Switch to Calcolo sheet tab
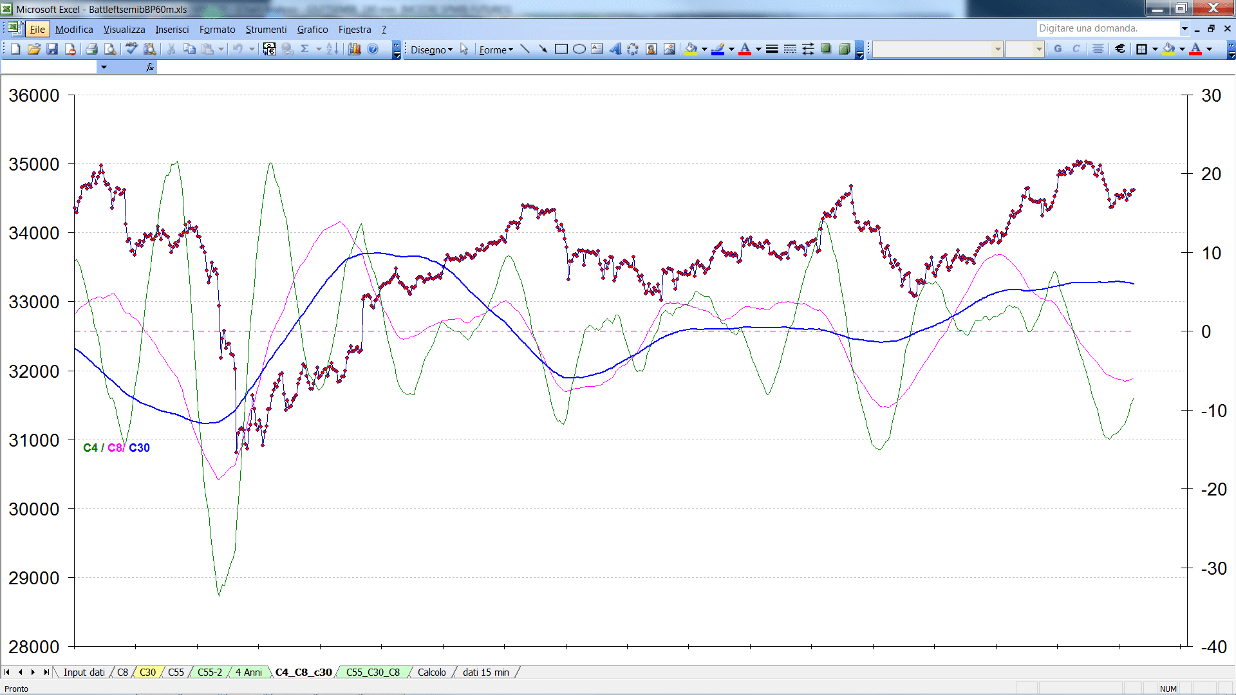This screenshot has width=1236, height=695. point(431,672)
